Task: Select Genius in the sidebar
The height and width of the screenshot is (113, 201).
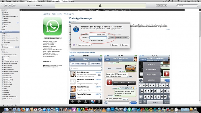Action: click(6, 52)
